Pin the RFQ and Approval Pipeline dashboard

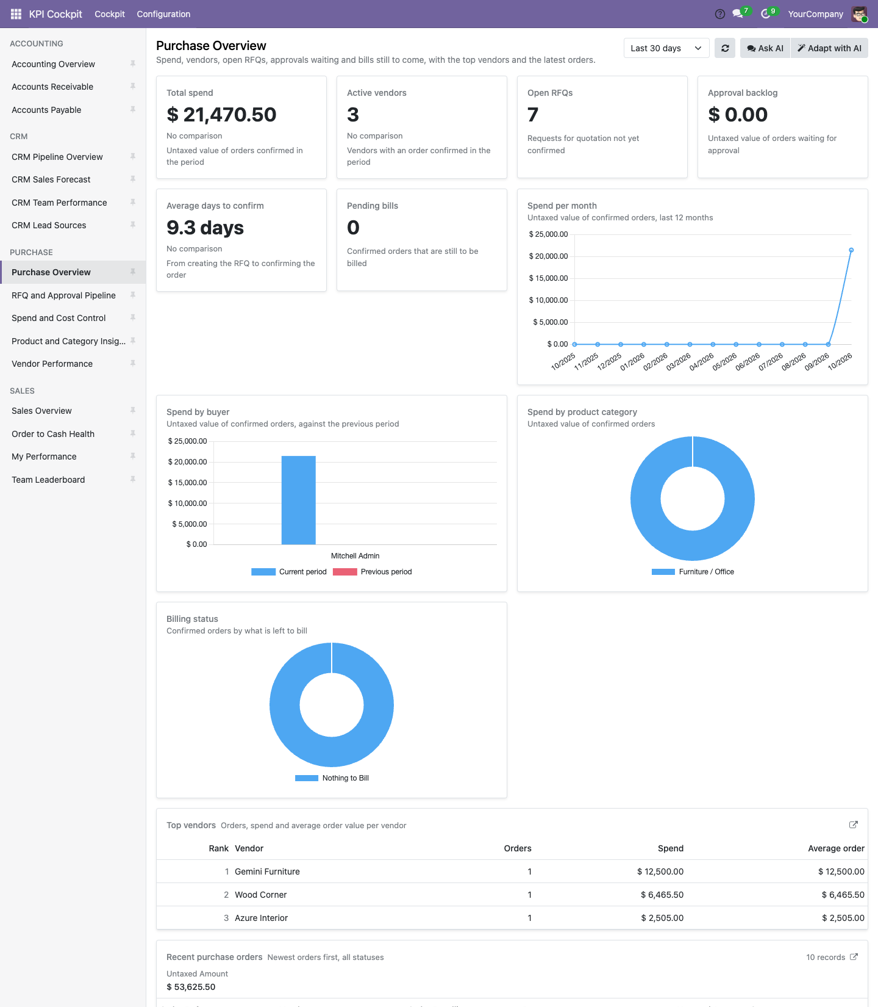click(133, 295)
